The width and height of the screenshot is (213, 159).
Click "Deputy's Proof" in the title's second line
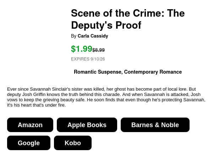(x=106, y=25)
